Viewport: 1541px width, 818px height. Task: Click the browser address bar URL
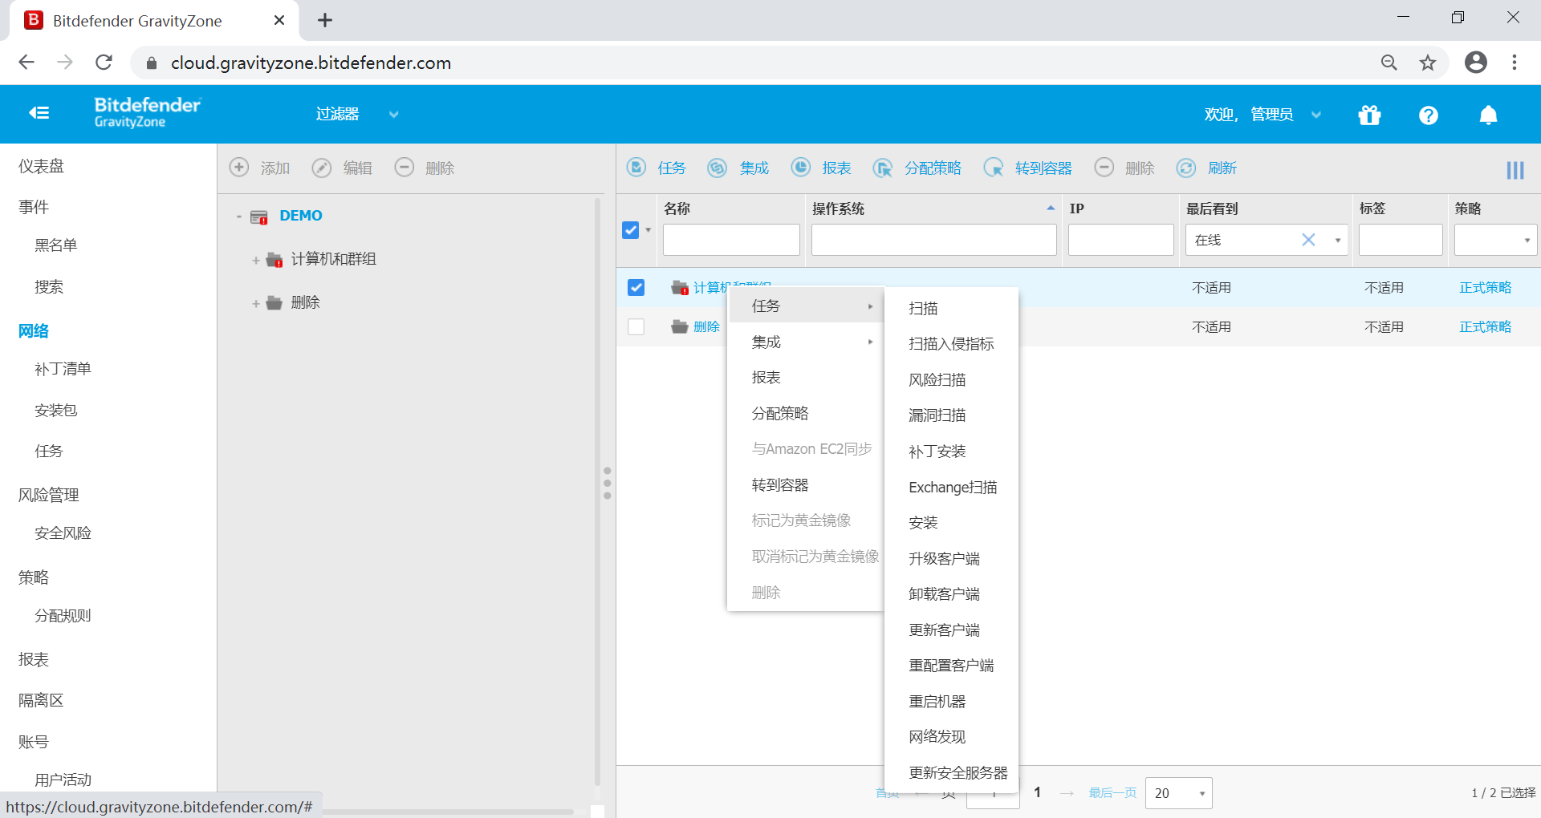coord(311,63)
